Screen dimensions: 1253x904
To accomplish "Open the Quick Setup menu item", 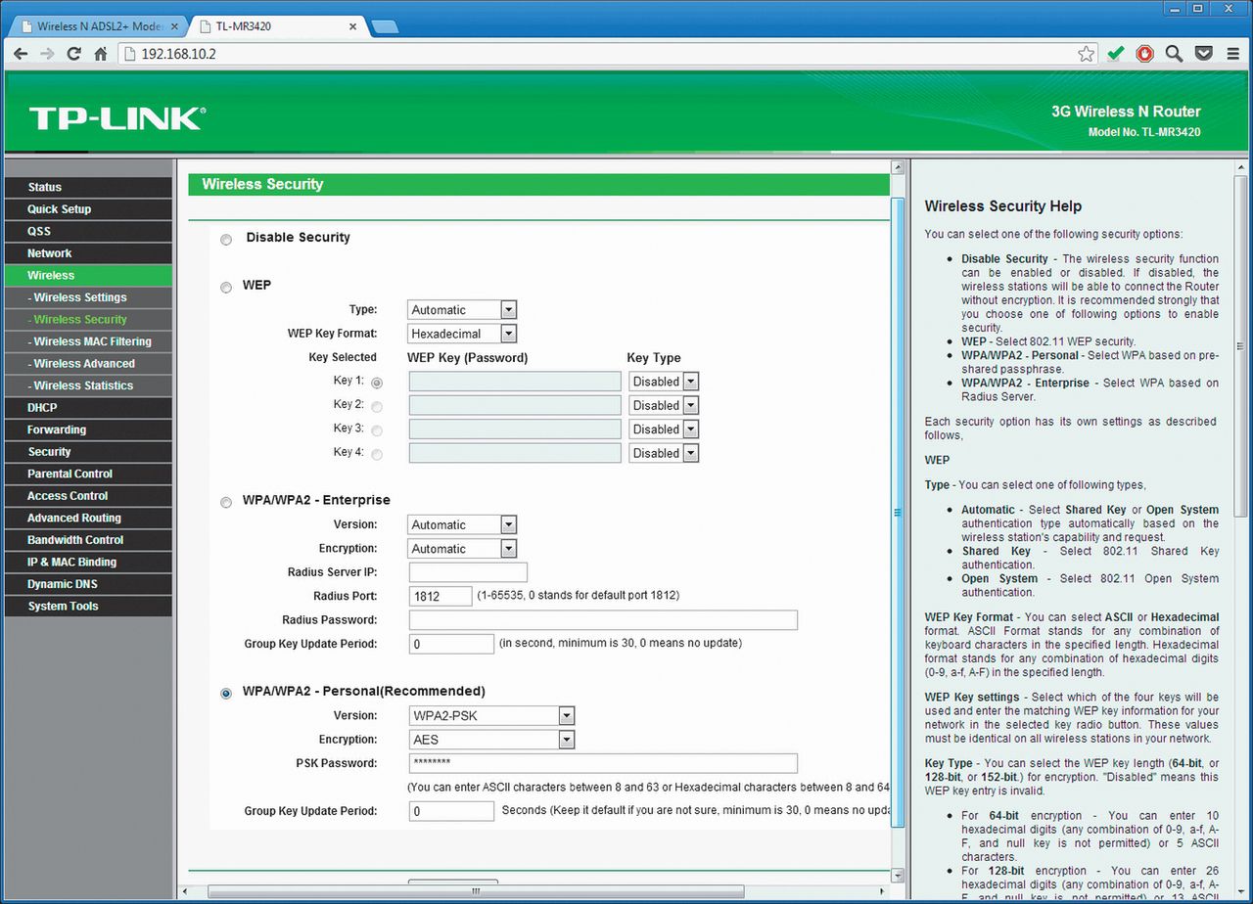I will [x=88, y=209].
